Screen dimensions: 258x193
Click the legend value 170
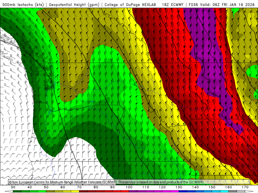point(245,187)
